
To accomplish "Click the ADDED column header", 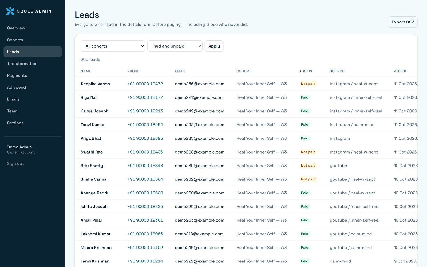I will 400,71.
